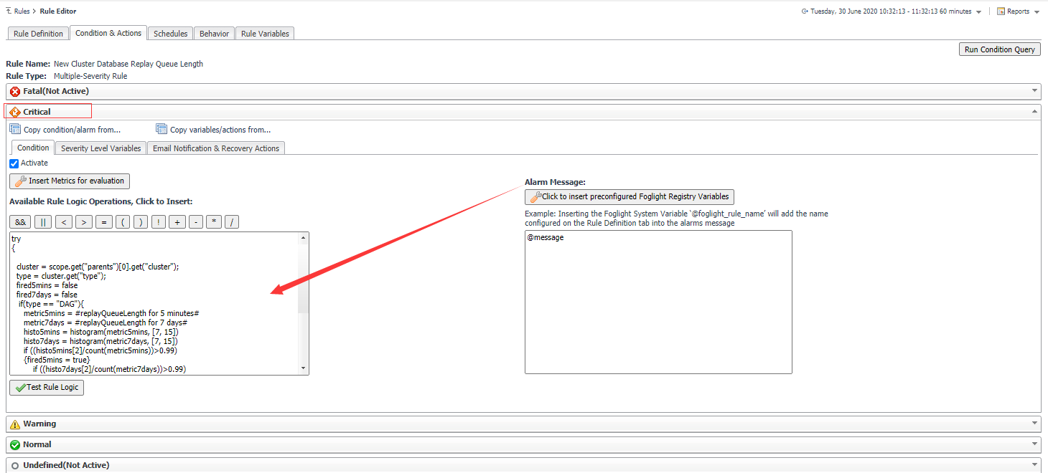Insert the equals operator
This screenshot has width=1048, height=473.
tap(103, 221)
